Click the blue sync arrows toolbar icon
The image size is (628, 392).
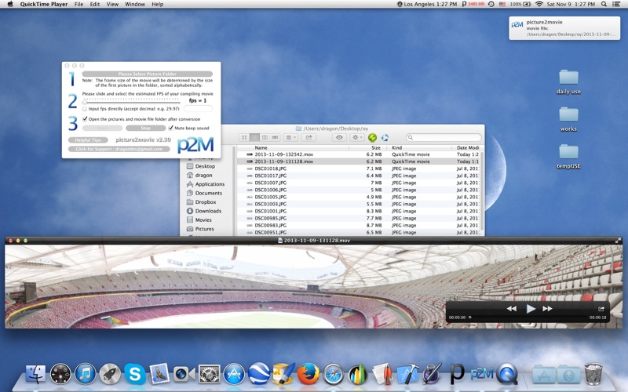(385, 138)
